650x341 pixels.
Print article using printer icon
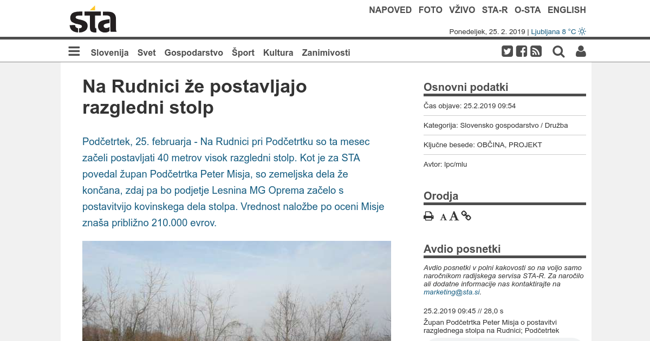428,217
